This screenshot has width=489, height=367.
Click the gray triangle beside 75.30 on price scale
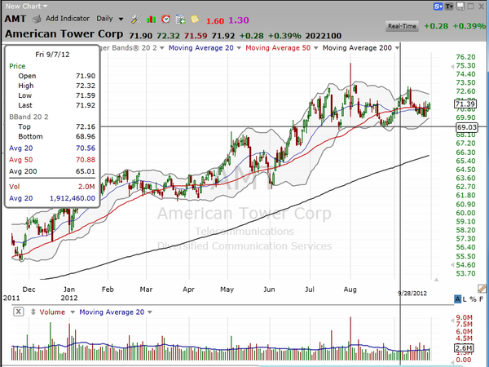(452, 67)
